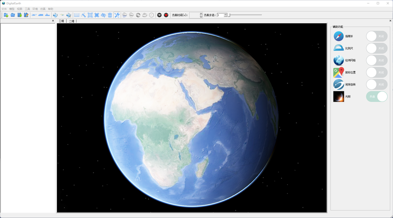
Task: Toggle the 指南针 compass switch on
Action: click(377, 36)
